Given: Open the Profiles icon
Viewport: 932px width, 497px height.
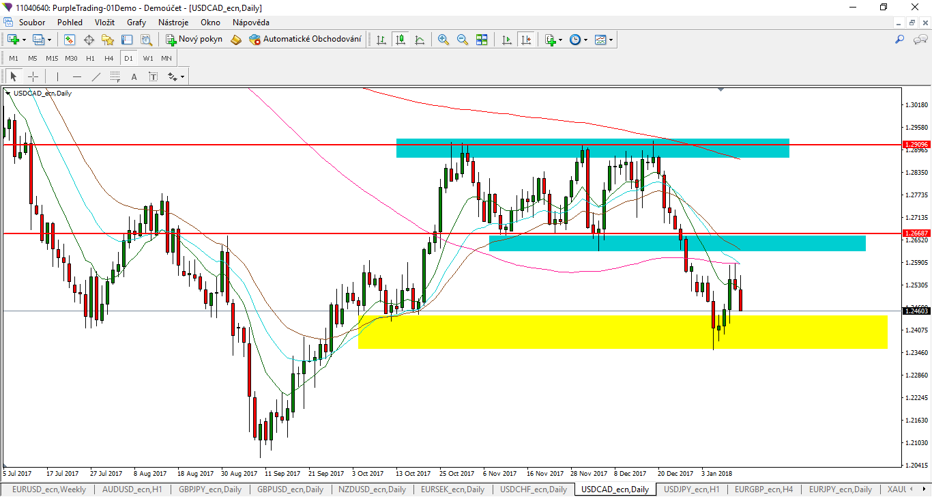Looking at the screenshot, I should coord(38,40).
